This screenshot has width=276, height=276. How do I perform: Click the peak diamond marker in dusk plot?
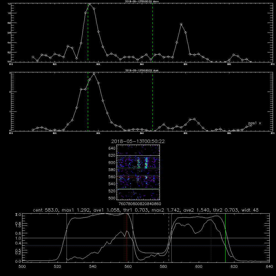(x=94, y=74)
